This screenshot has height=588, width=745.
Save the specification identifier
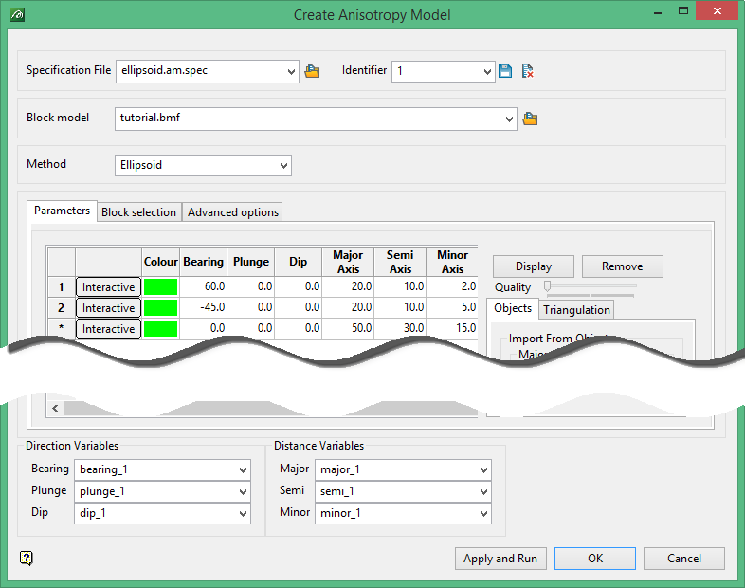pyautogui.click(x=505, y=71)
